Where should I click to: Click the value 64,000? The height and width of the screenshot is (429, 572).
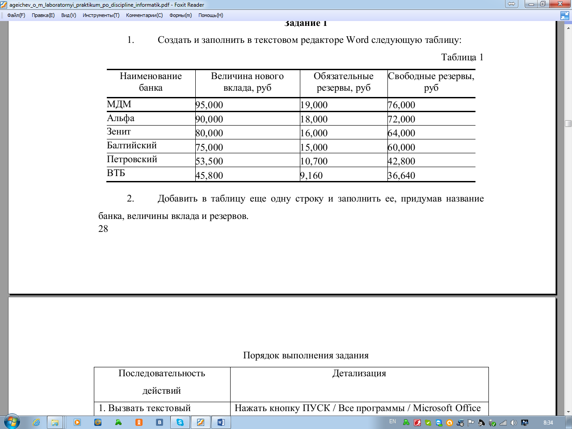[401, 133]
